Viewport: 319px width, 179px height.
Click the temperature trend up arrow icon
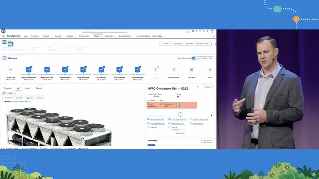[178, 105]
